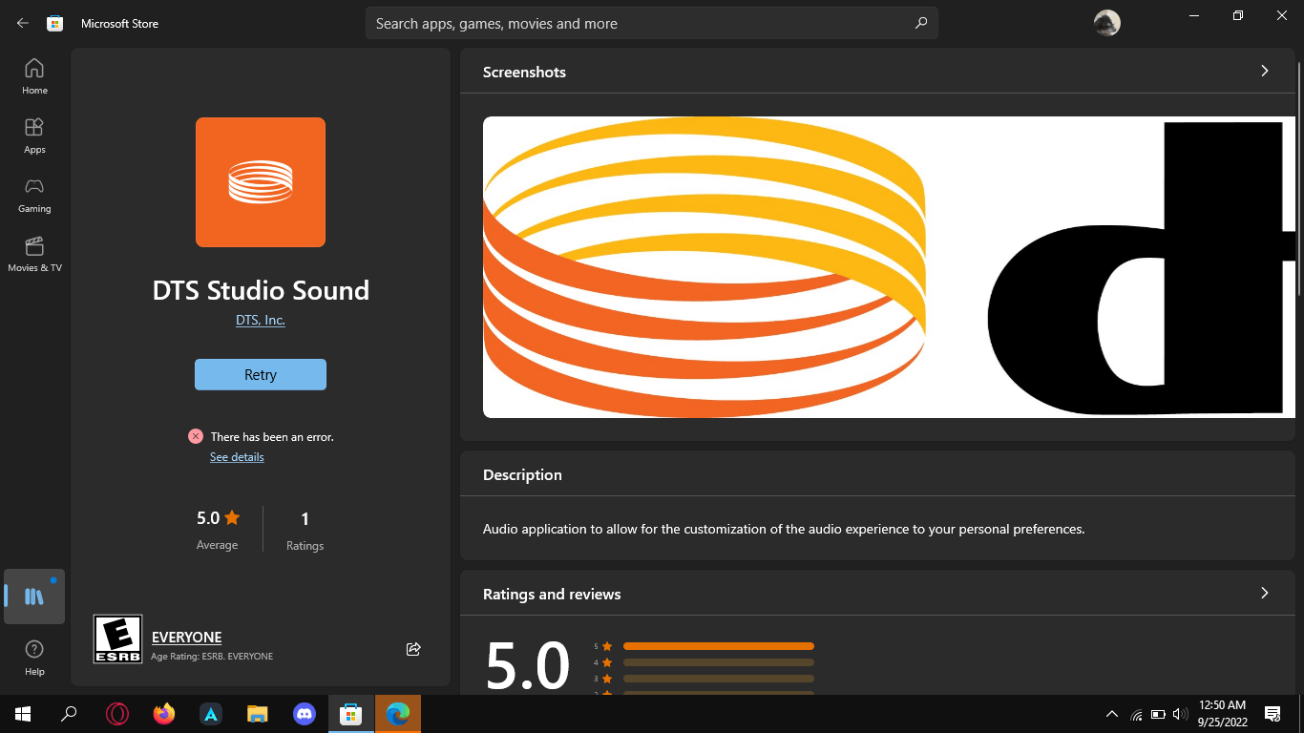Click the Retry button

click(261, 374)
